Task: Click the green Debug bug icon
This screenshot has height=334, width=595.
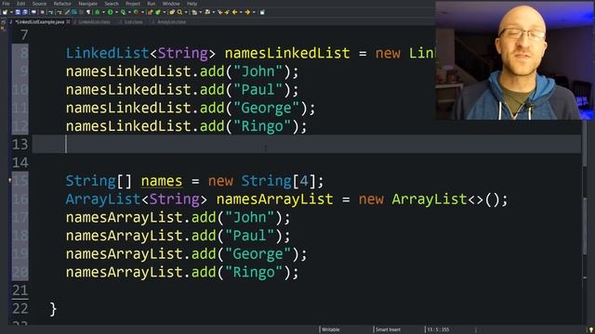Action: 97,12
